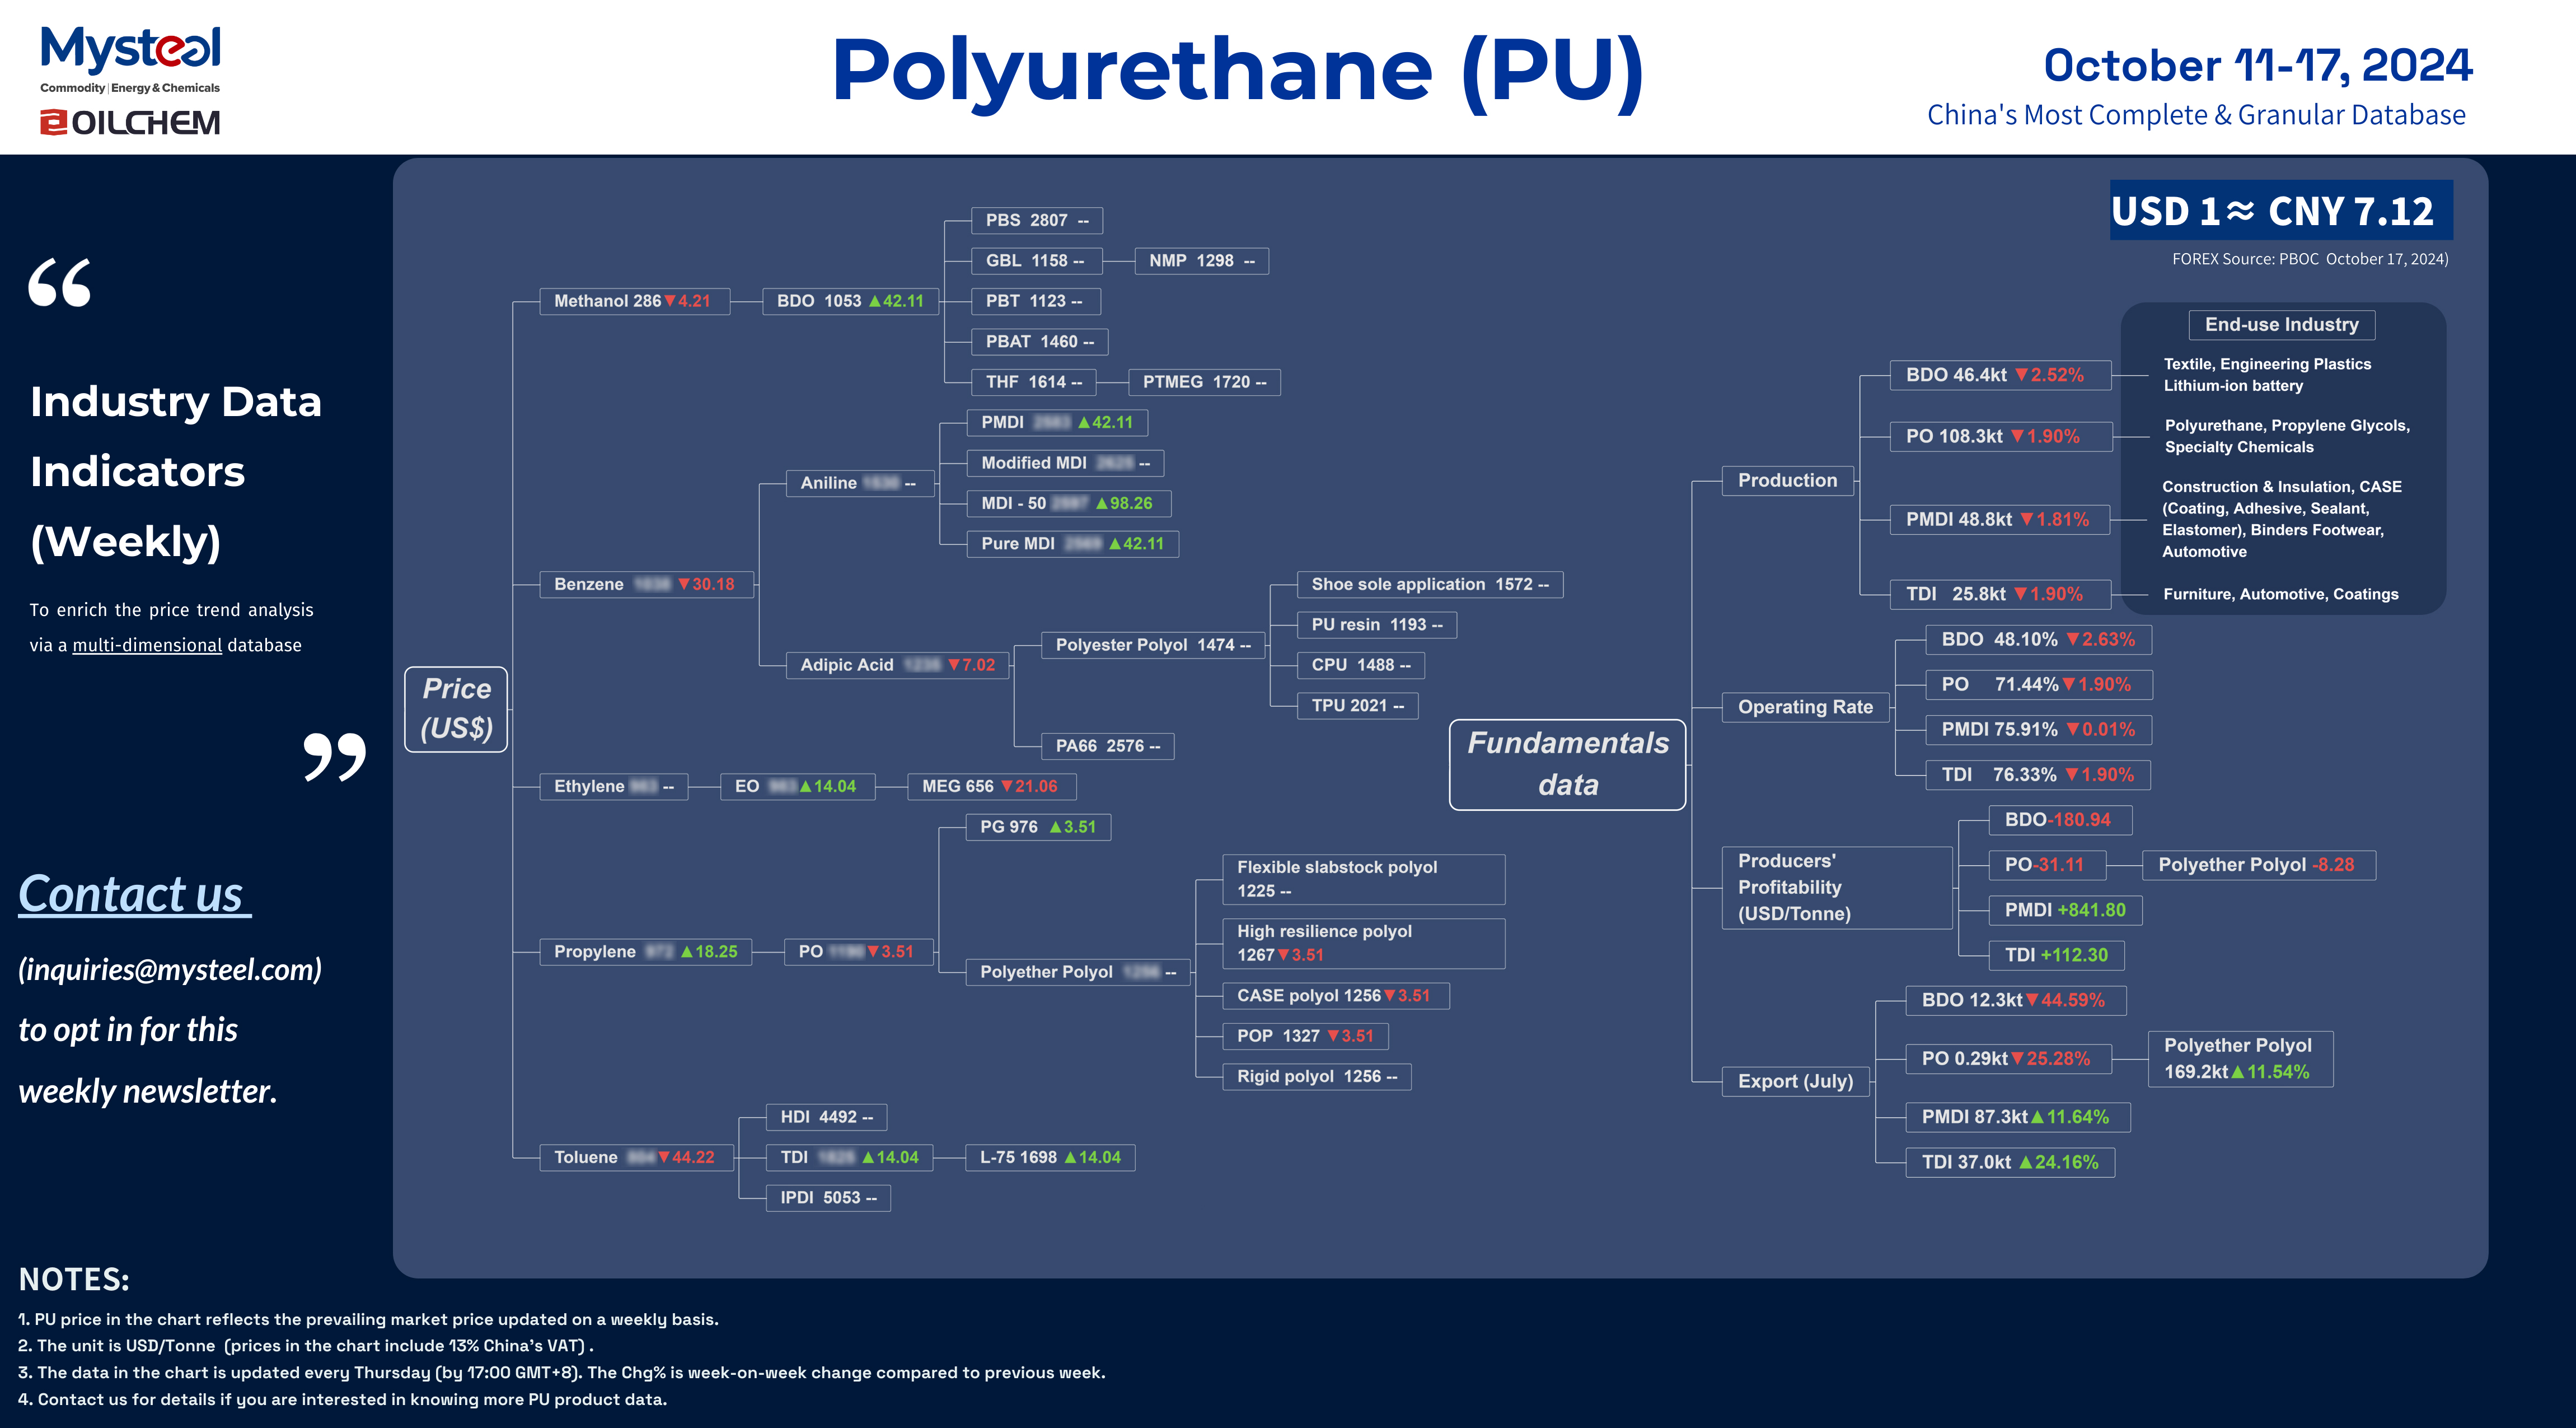Click the PO 108.3kt production box
This screenshot has width=2576, height=1428.
coord(2001,437)
